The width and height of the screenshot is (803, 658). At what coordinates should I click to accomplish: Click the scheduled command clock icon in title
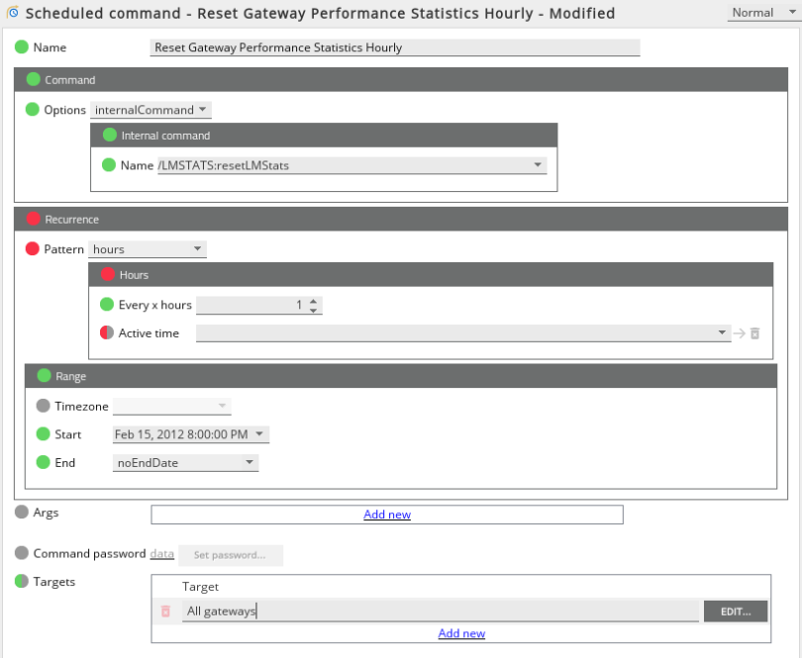pyautogui.click(x=13, y=12)
